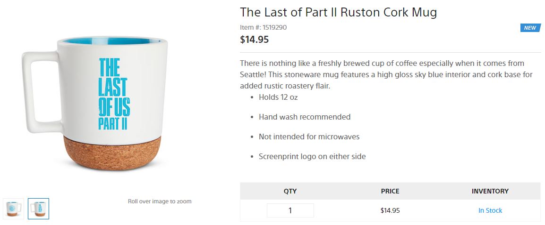Click the 'Not intended for microwaves' bullet
This screenshot has width=545, height=225.
(309, 137)
